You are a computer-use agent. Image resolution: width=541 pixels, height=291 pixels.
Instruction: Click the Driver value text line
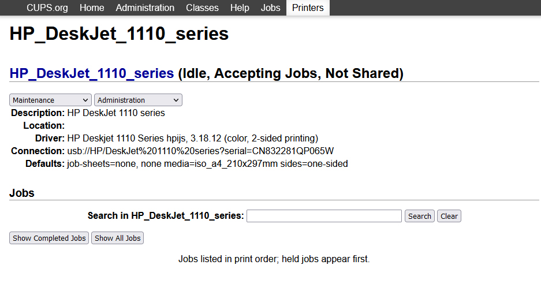point(192,138)
